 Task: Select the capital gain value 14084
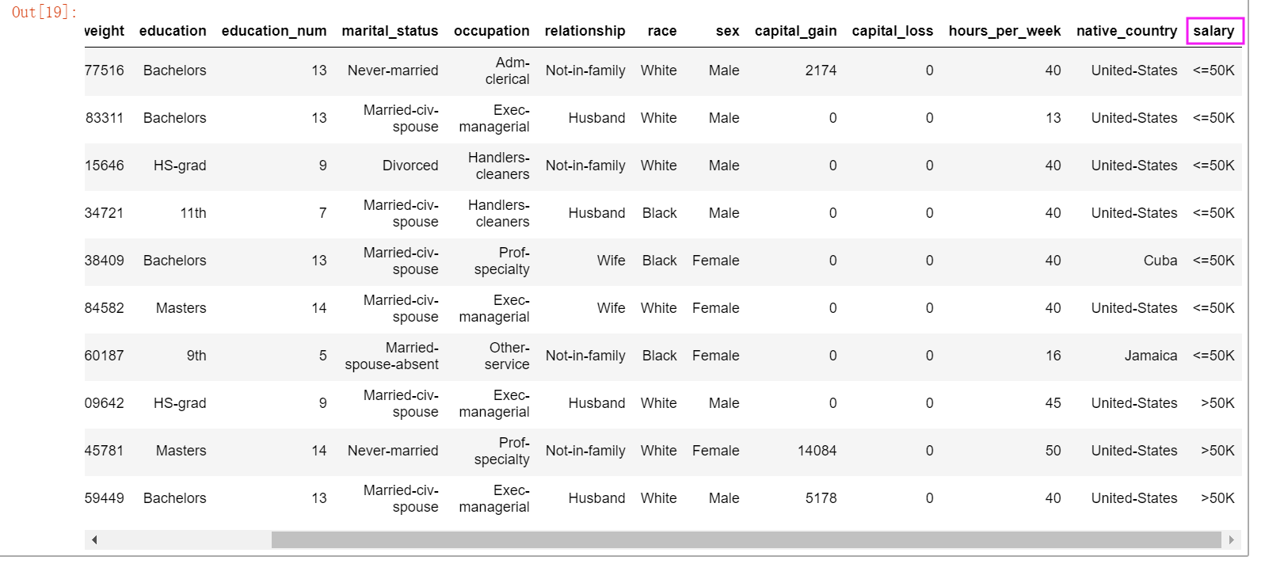point(817,451)
